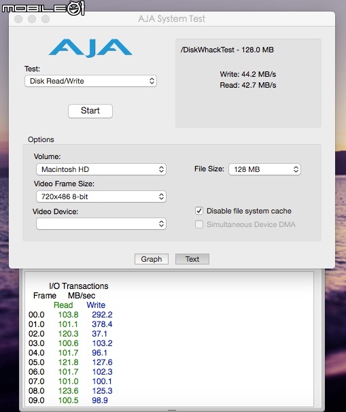
Task: Toggle Disable file system cache checkbox
Action: (x=199, y=211)
